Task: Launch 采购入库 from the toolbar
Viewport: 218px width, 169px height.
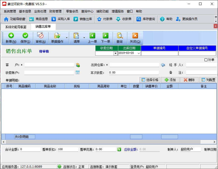Action: click(61, 19)
